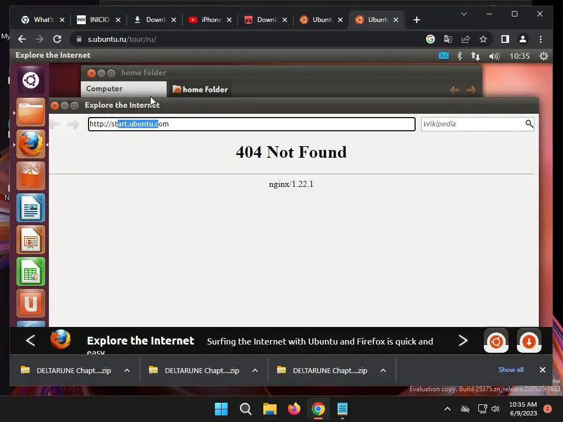Click the search magnifier in Wikipedia box

[x=529, y=124]
